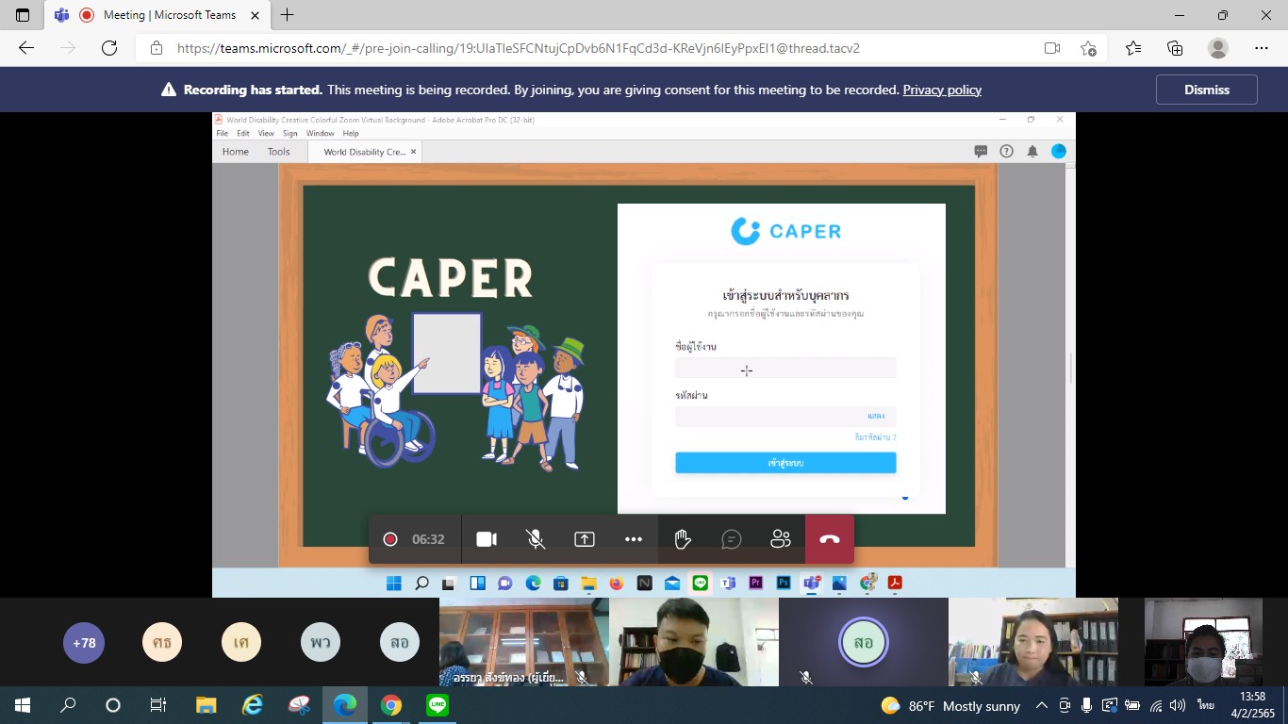The height and width of the screenshot is (724, 1288).
Task: Click the red recording indicator icon
Action: pos(390,539)
